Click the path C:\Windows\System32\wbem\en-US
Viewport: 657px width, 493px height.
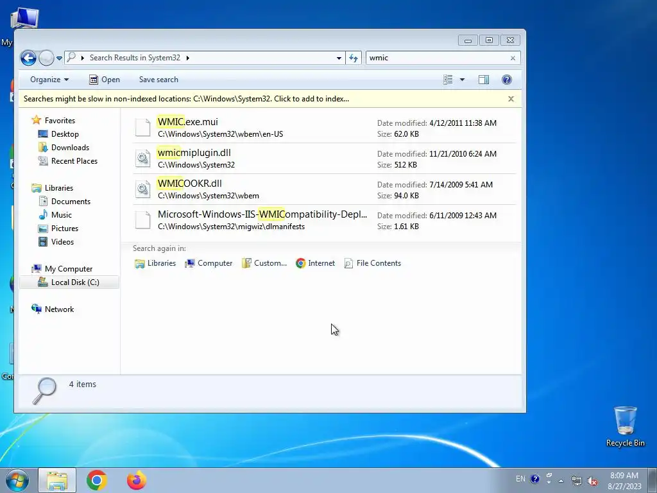click(x=221, y=134)
